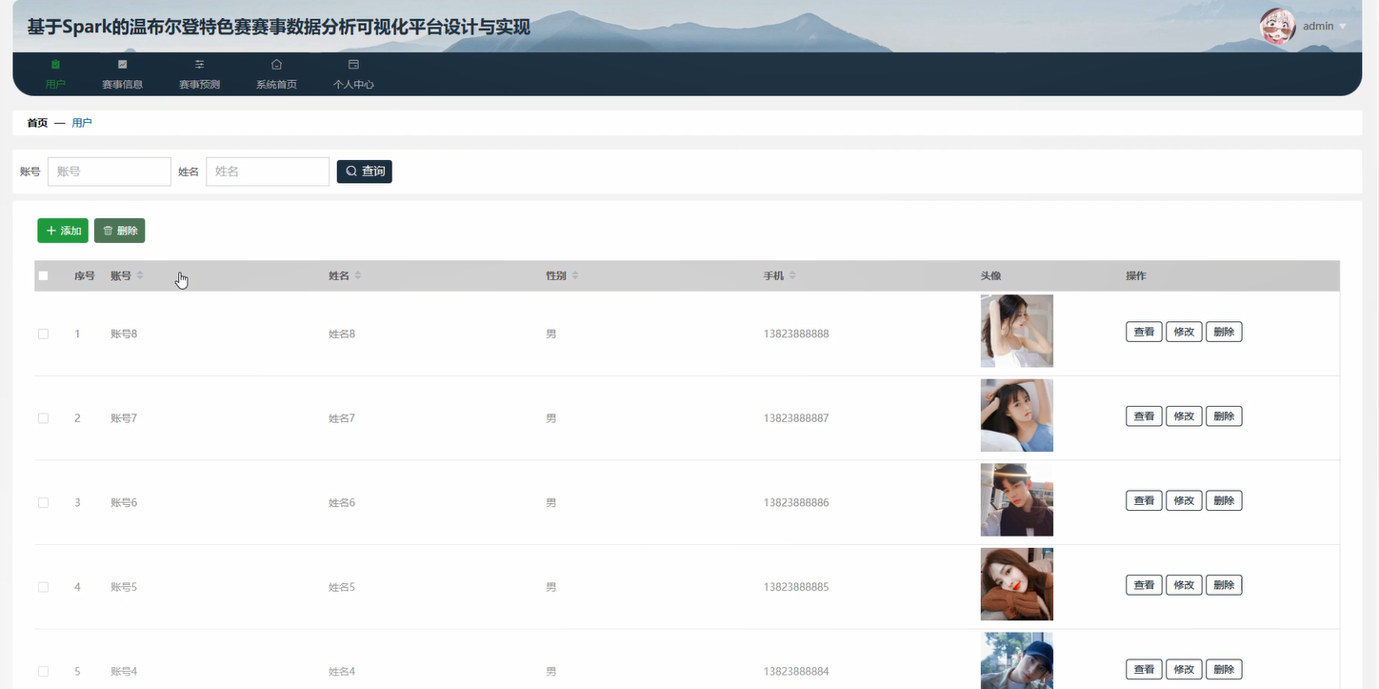Sort table by 姓名 column arrows
1379x689 pixels.
click(x=358, y=275)
